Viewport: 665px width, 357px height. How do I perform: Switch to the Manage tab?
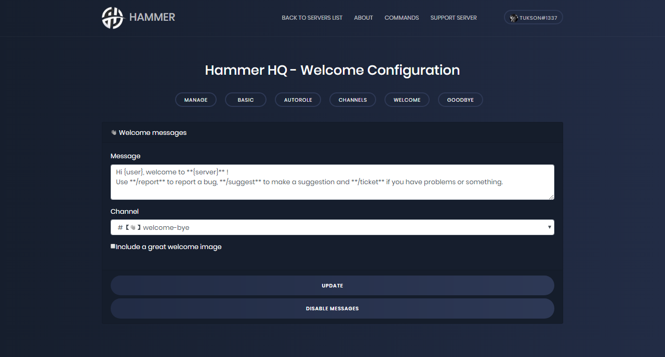(196, 100)
